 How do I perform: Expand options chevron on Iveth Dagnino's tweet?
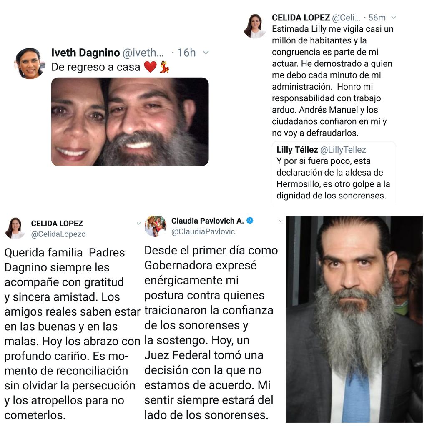[206, 53]
